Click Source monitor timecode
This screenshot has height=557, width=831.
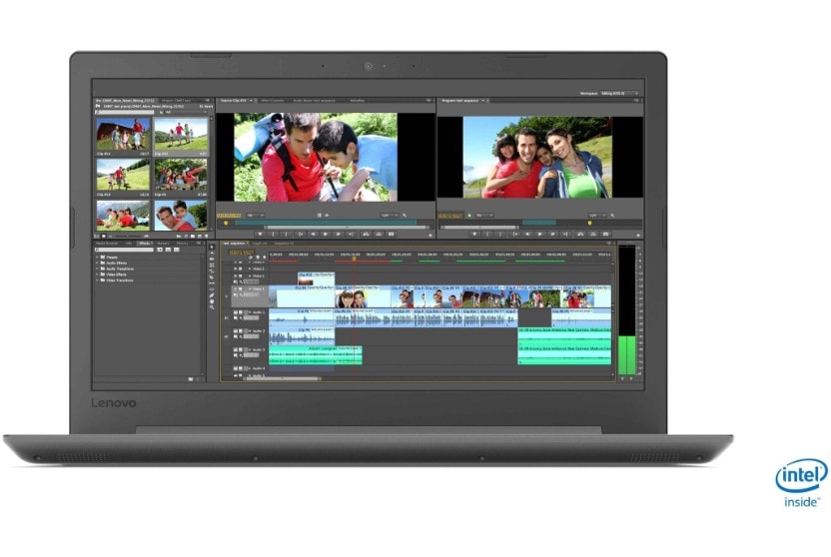pos(229,215)
